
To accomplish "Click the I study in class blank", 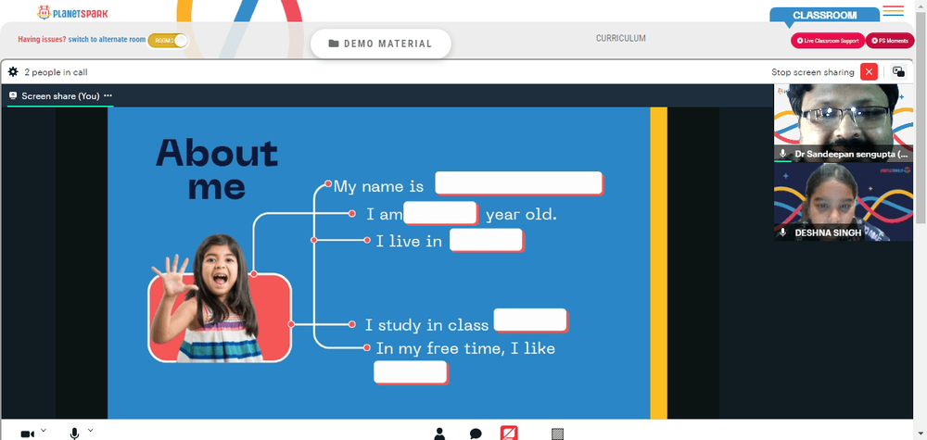I will point(531,321).
